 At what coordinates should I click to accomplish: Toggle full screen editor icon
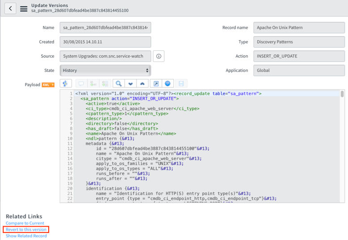point(156,84)
